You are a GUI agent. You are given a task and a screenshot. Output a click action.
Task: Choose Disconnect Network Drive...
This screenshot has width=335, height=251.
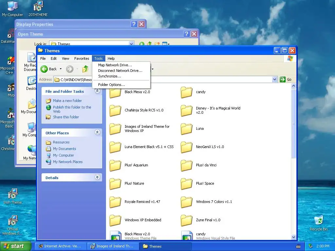tap(121, 71)
